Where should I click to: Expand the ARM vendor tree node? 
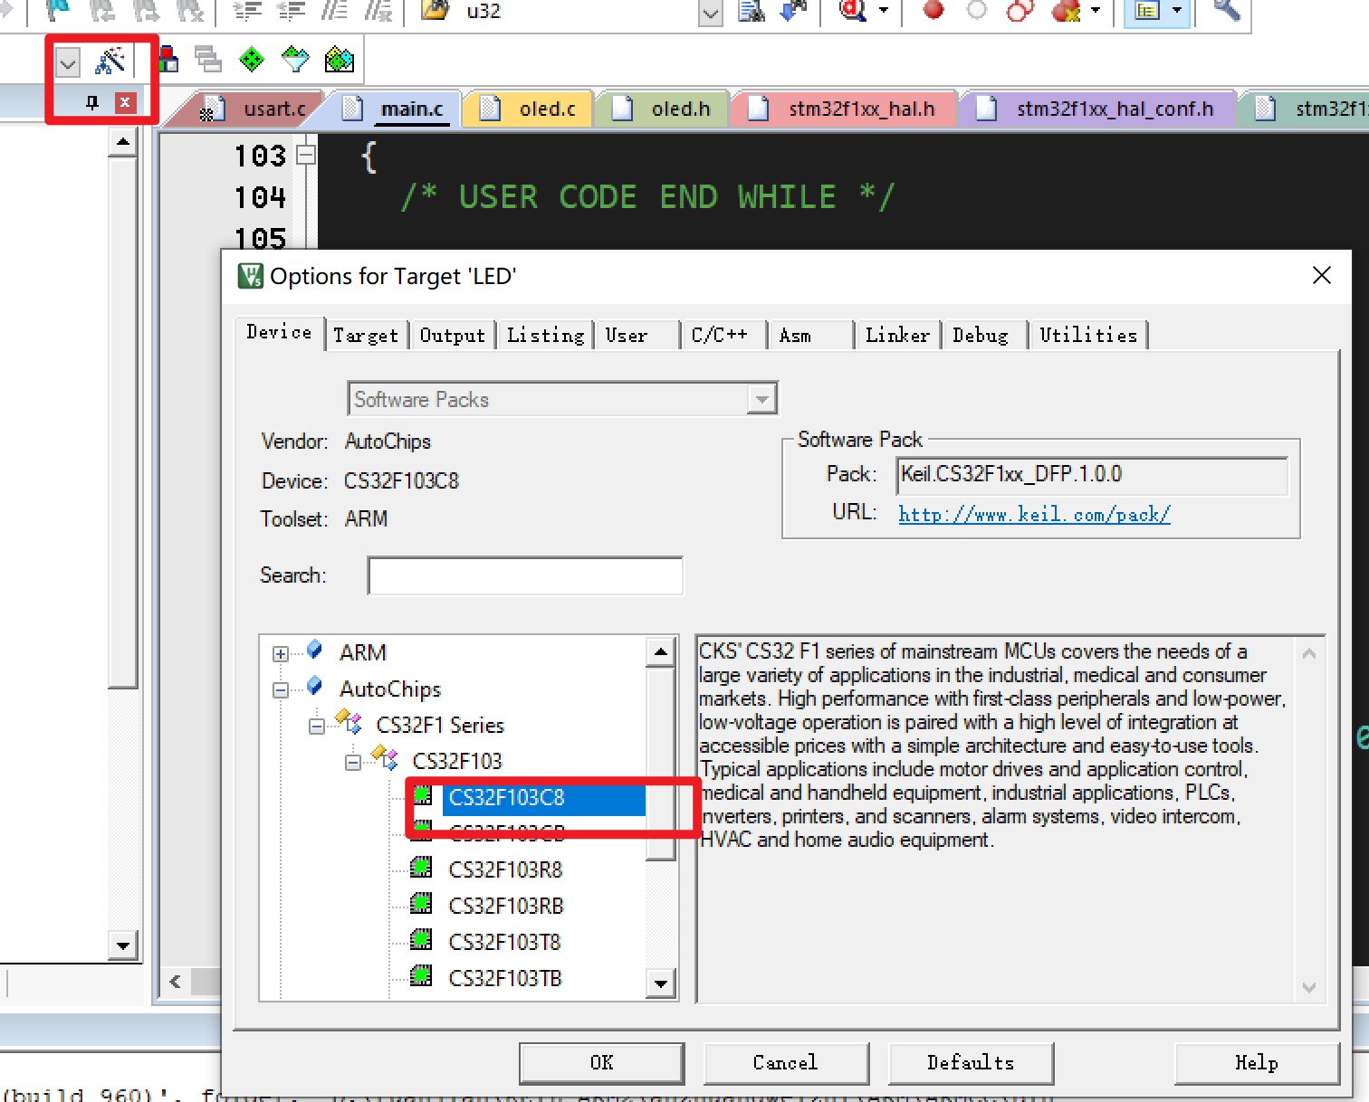[x=281, y=653]
